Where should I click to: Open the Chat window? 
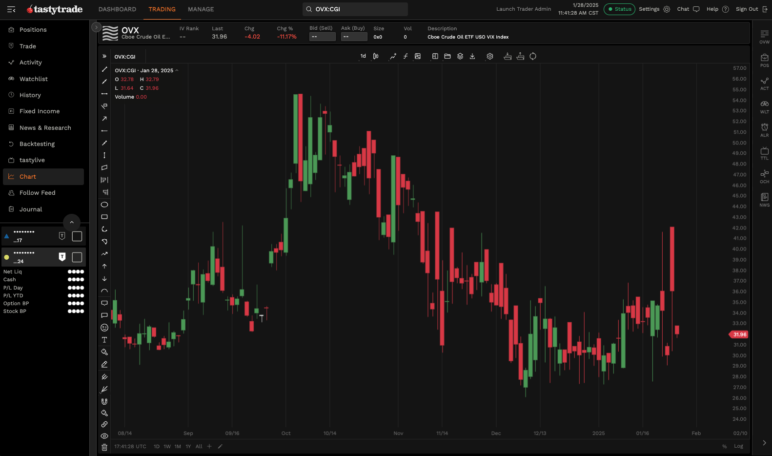[688, 9]
